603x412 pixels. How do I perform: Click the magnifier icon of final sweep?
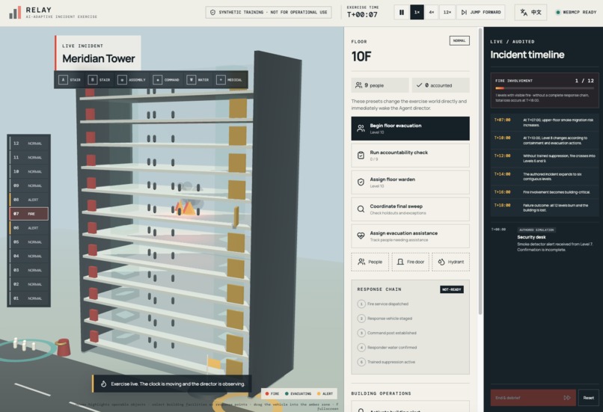click(x=361, y=209)
